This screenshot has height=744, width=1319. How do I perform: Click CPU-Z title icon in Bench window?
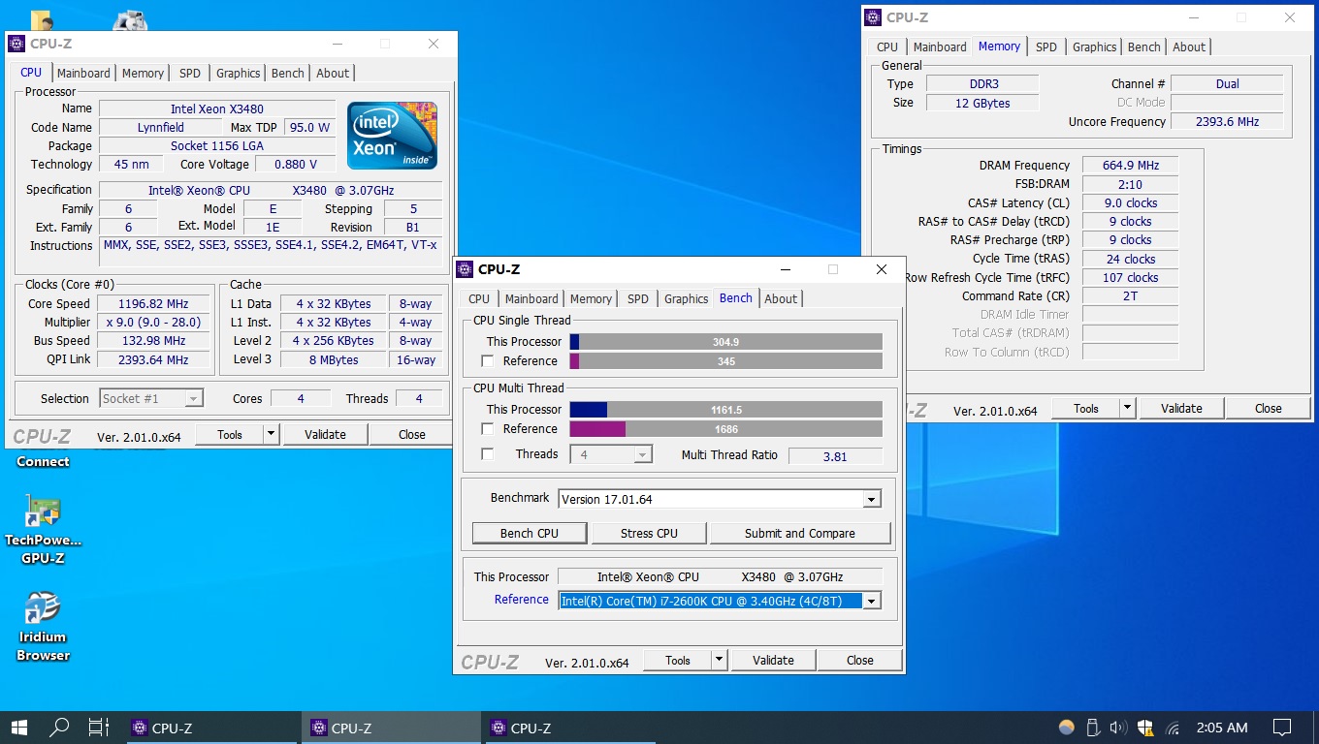point(466,269)
